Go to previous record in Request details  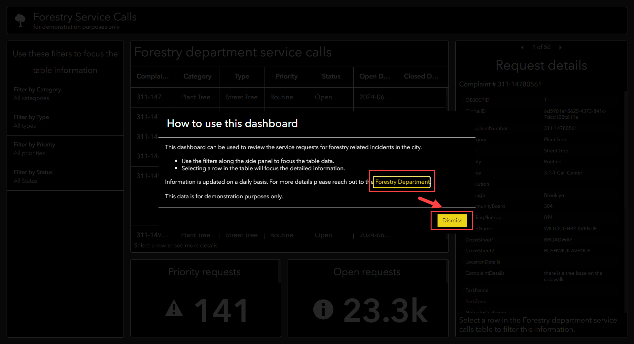(x=522, y=47)
